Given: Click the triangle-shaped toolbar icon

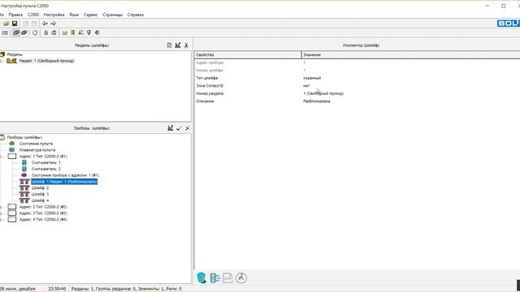Looking at the screenshot, I should [81, 32].
